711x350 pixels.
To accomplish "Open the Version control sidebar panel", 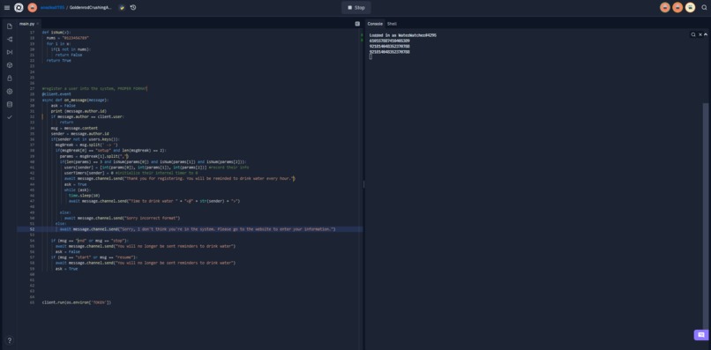I will [x=10, y=40].
